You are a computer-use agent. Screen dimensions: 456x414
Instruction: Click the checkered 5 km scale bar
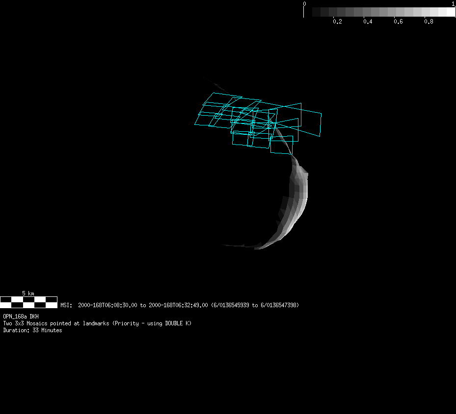click(x=28, y=302)
